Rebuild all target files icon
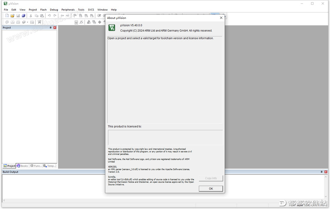Viewport: 330px width, 209px height. point(18,22)
